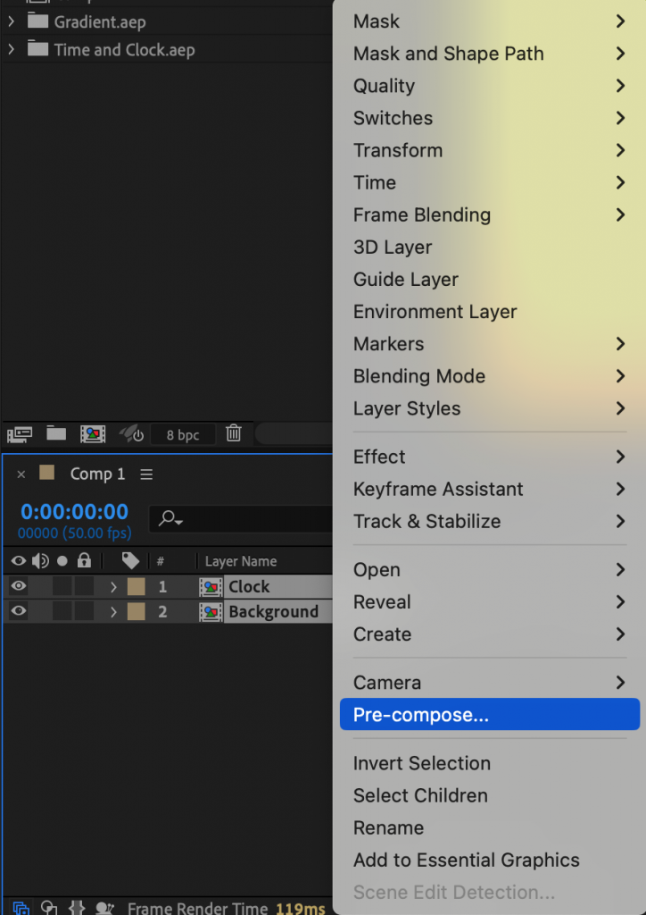Toggle the Transfer Controls pane icon
The height and width of the screenshot is (915, 646).
coord(48,907)
